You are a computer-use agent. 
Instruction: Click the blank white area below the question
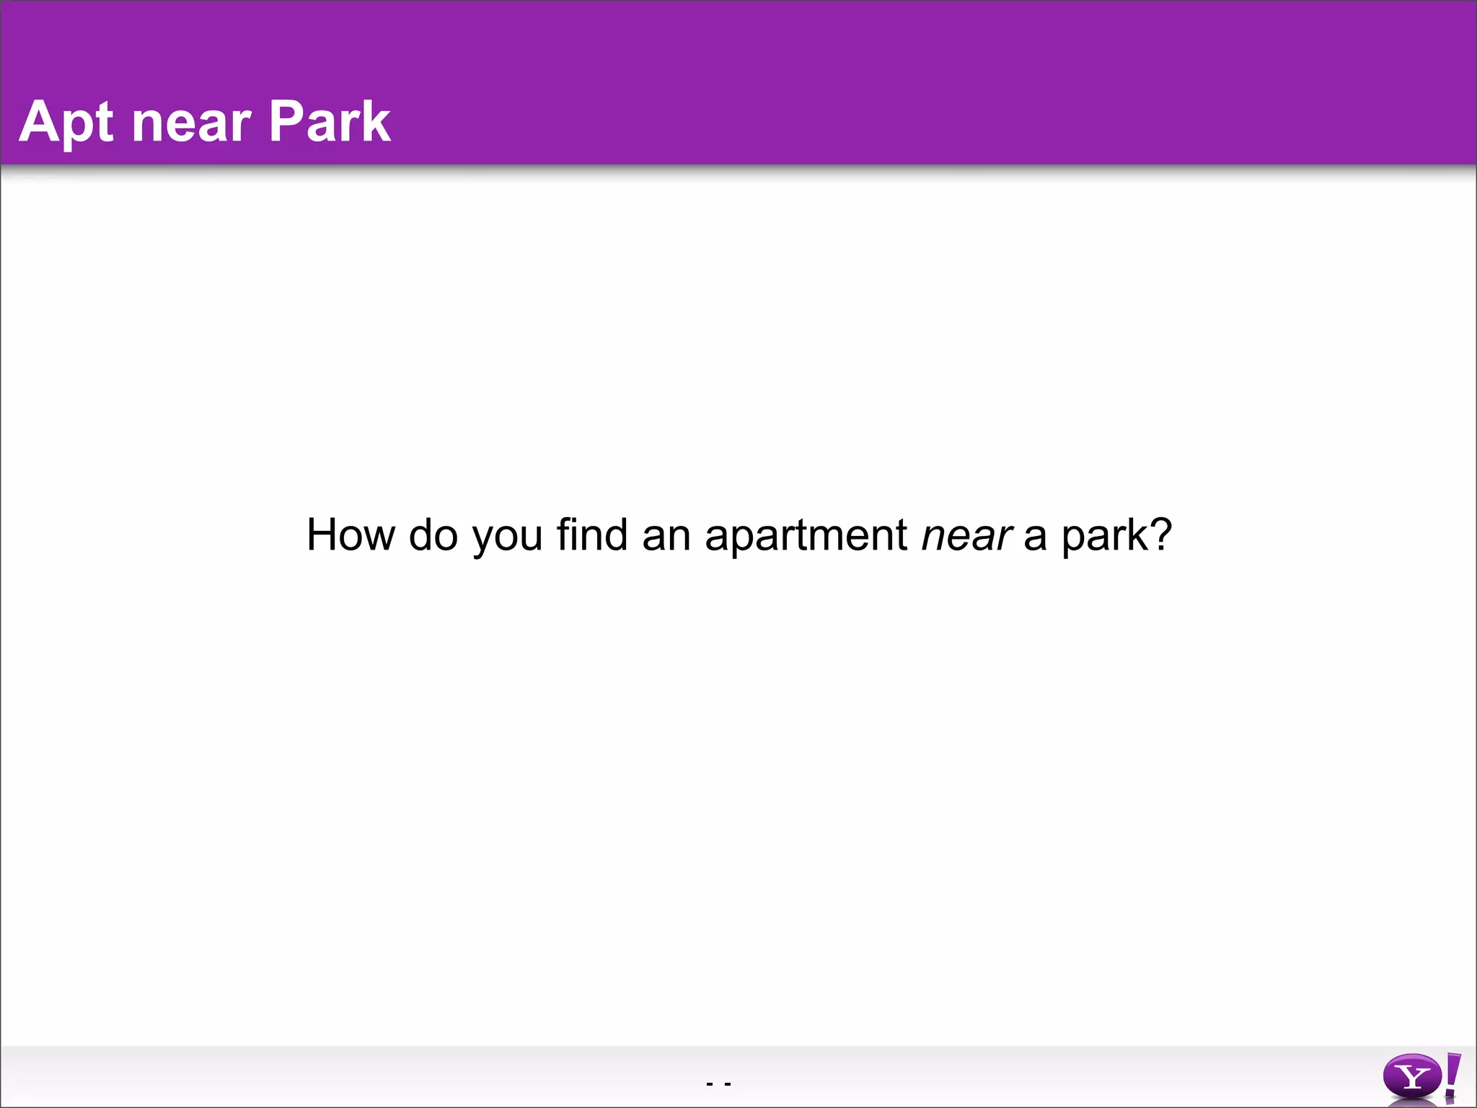click(x=738, y=793)
